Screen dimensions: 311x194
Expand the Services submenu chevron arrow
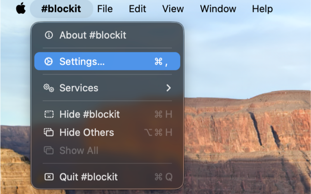(169, 88)
